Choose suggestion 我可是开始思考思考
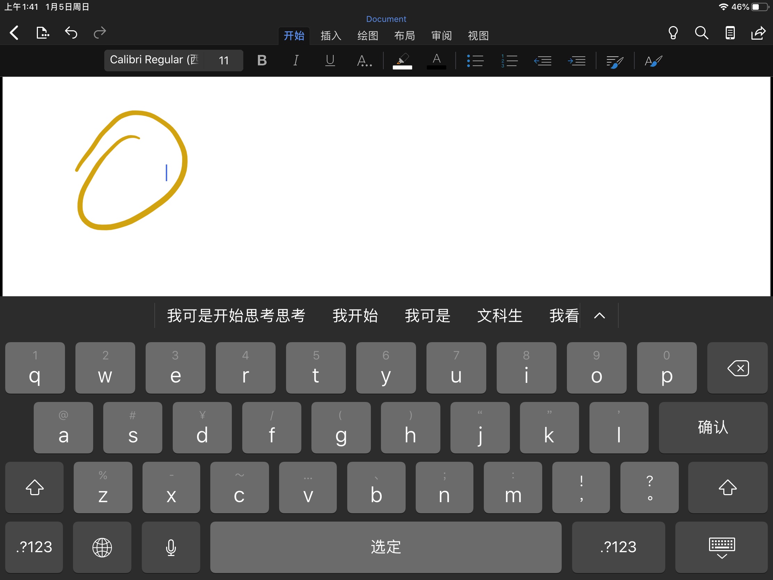 pyautogui.click(x=236, y=315)
